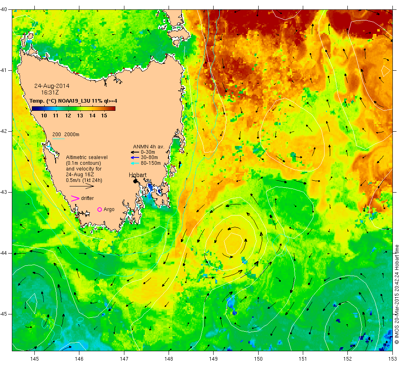Click the temperature color scale bar

point(73,108)
